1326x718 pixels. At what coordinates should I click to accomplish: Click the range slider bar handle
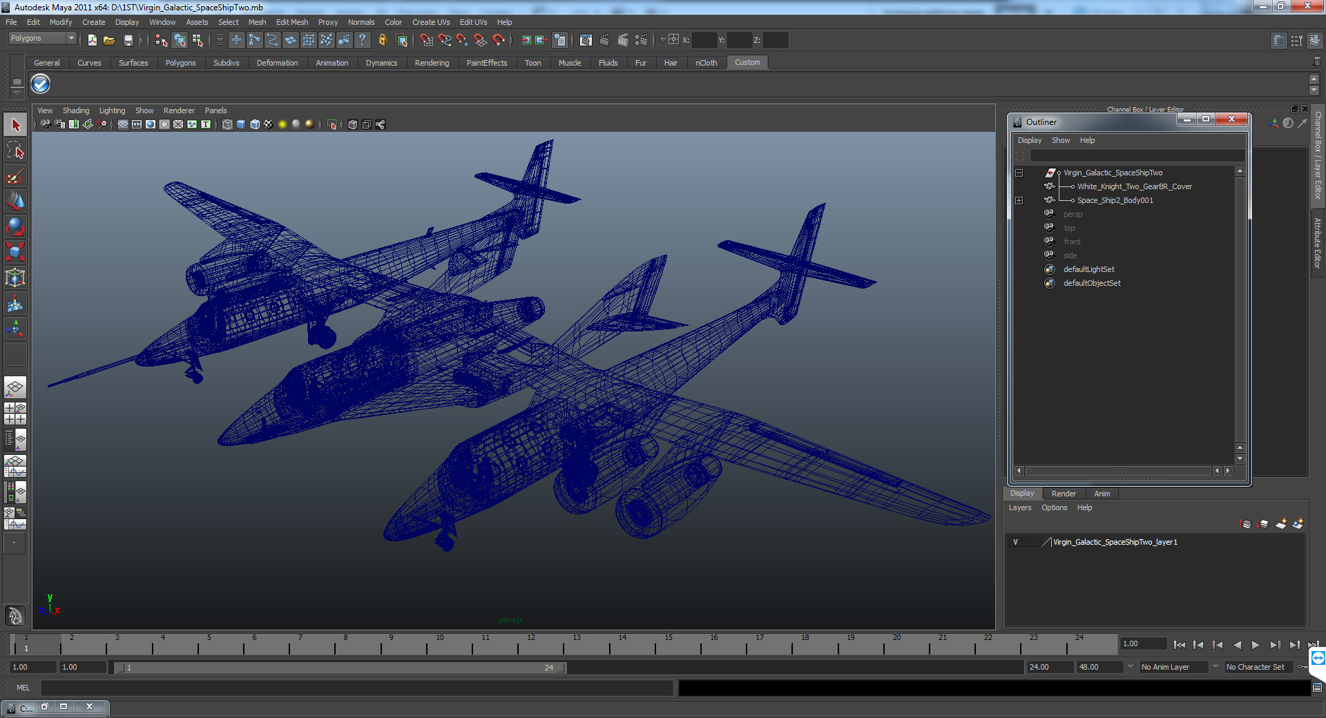click(x=340, y=668)
